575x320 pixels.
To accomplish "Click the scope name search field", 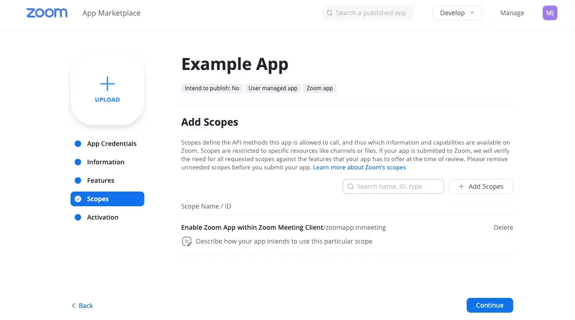I will (397, 186).
